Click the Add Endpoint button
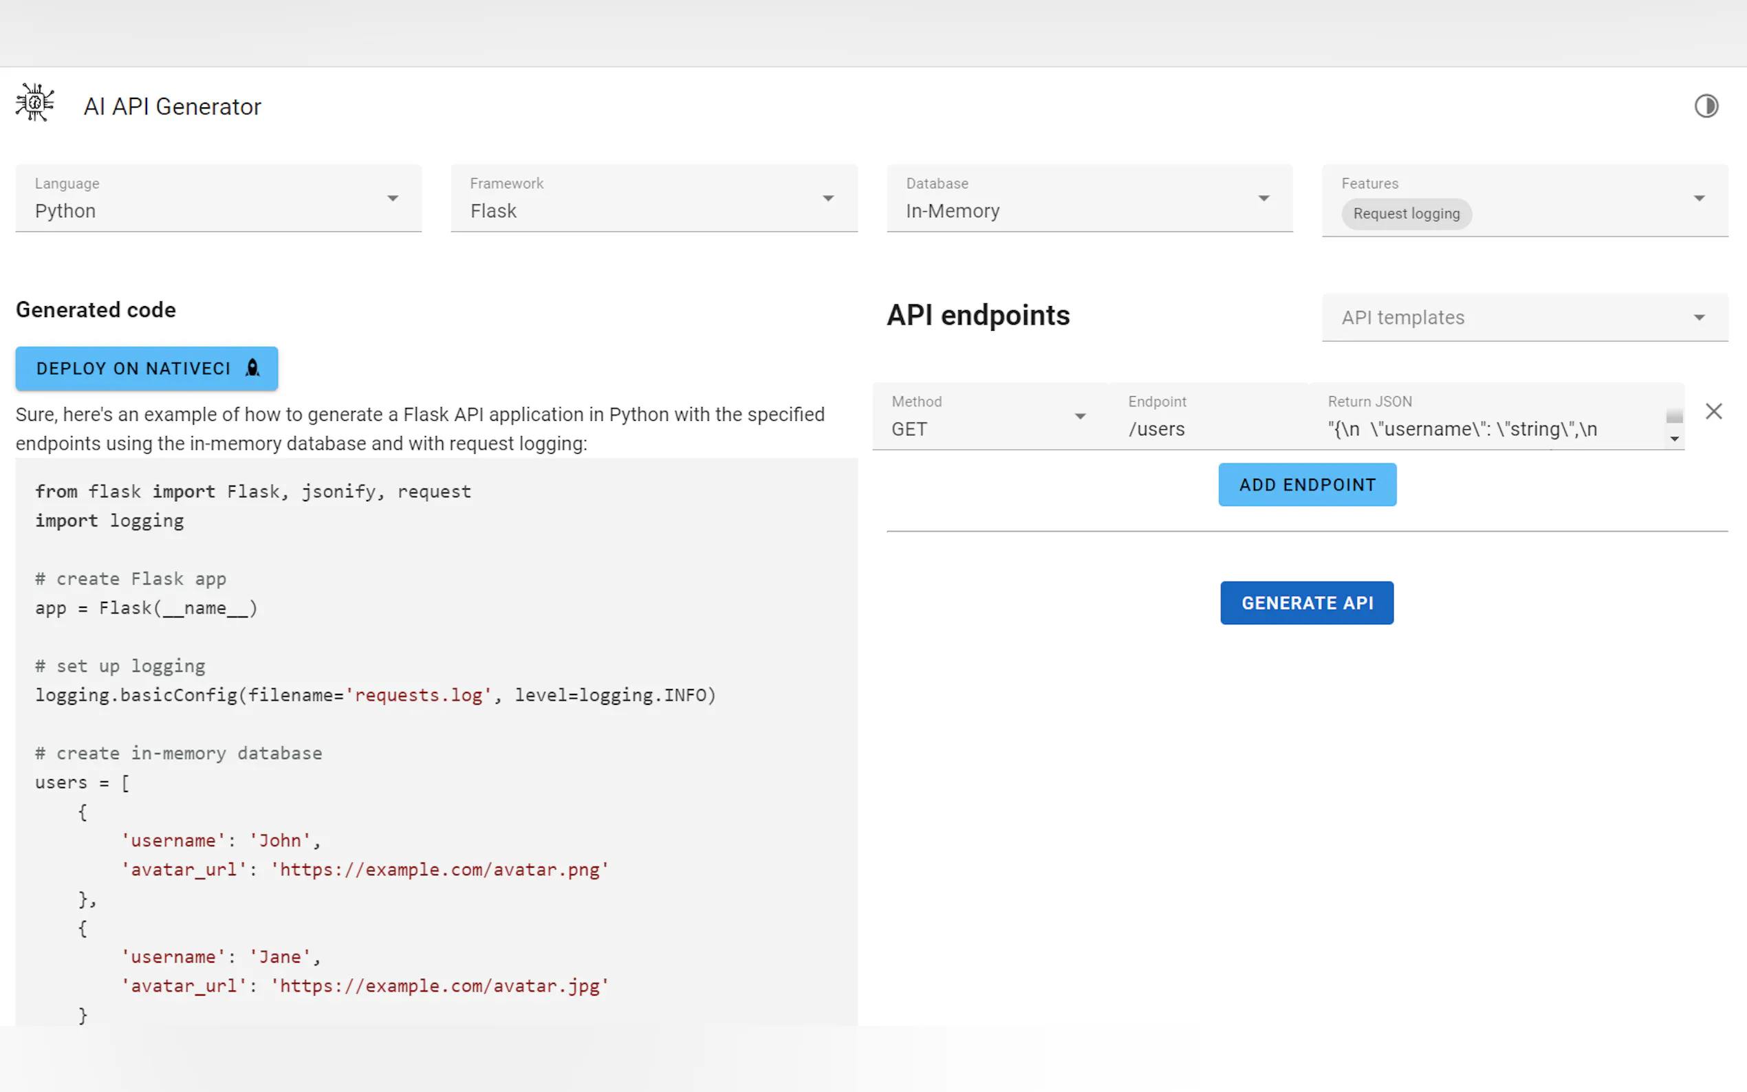The image size is (1747, 1092). [x=1306, y=485]
